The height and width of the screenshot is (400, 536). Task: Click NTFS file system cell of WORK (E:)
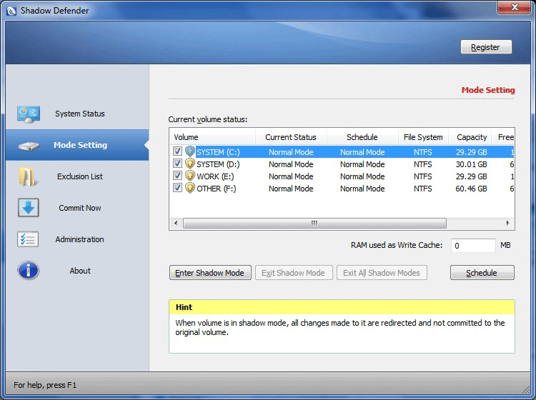423,176
